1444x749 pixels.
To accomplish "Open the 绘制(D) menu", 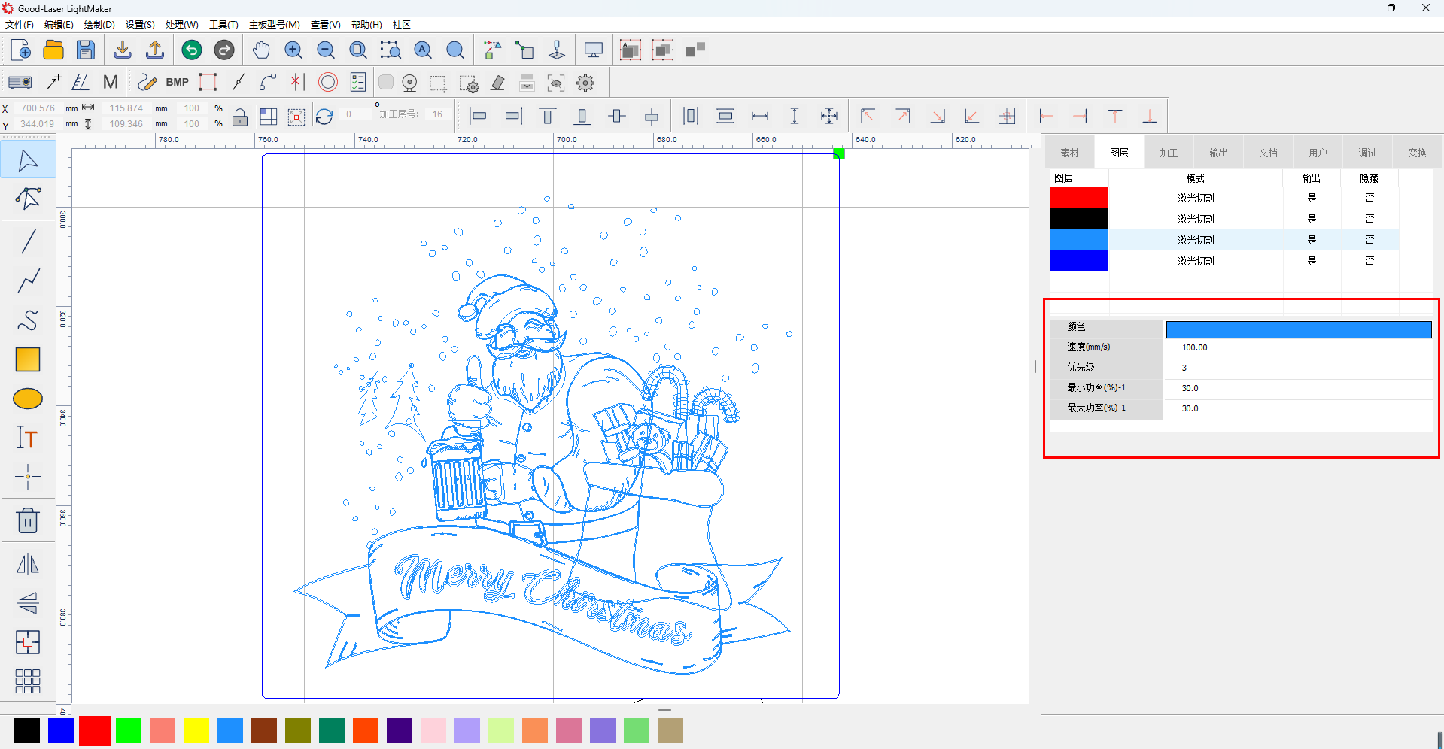I will pos(99,25).
